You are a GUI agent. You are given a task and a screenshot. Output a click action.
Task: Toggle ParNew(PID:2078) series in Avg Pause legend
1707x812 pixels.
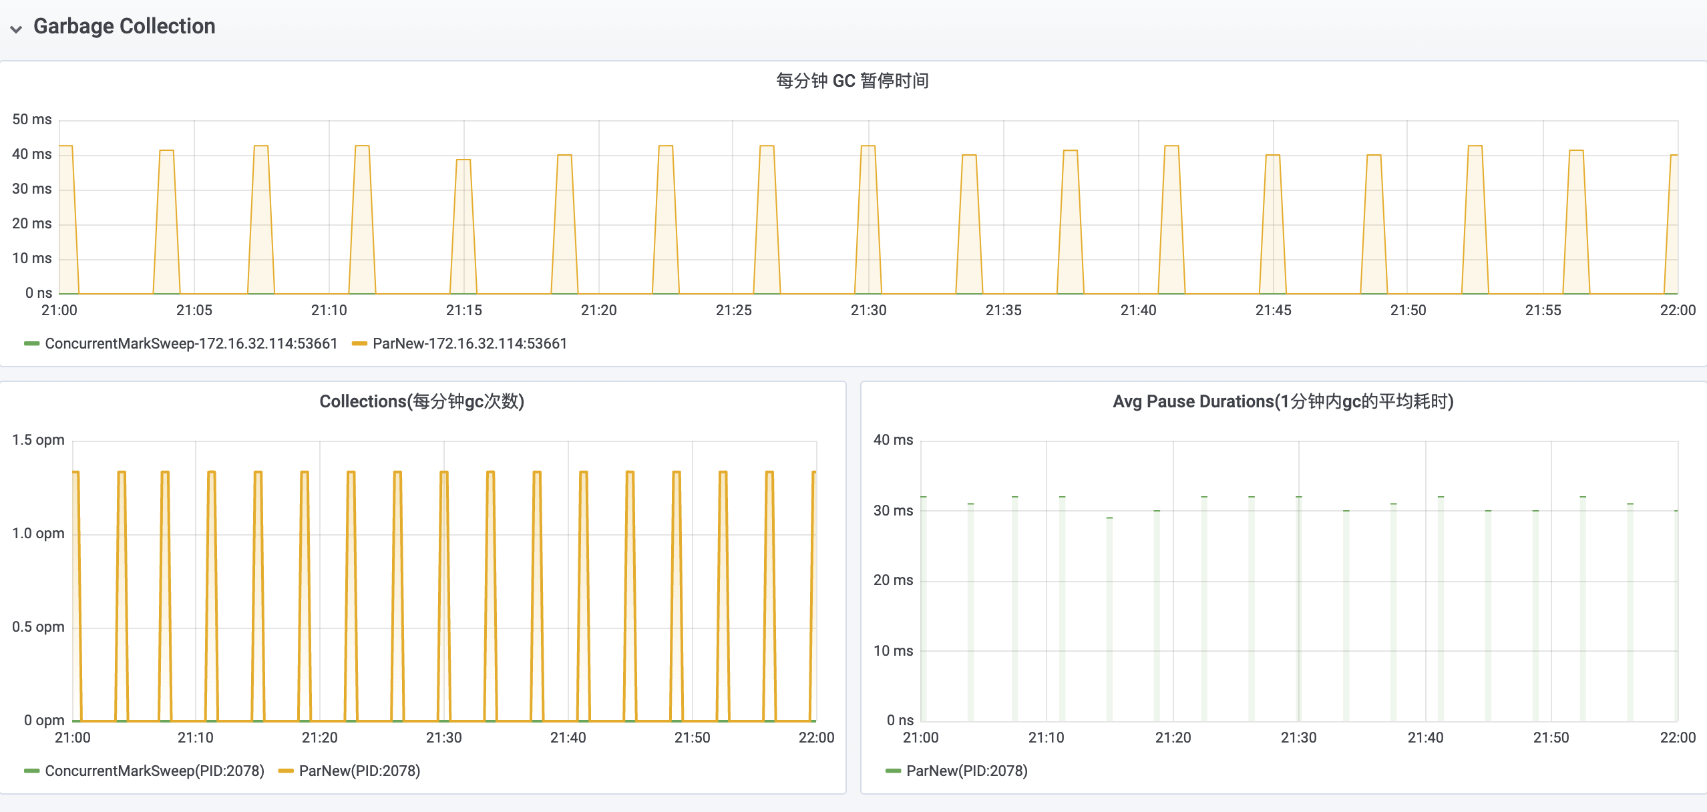966,771
